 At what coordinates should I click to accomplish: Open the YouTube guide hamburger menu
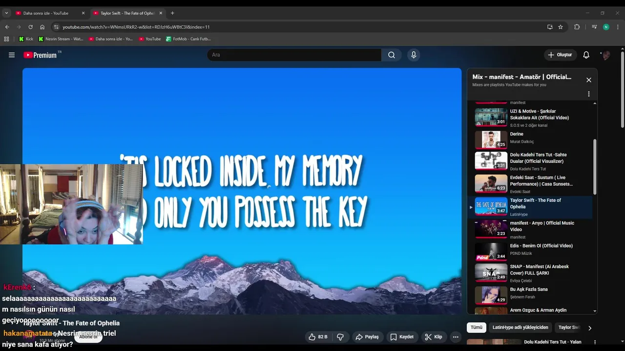[12, 55]
